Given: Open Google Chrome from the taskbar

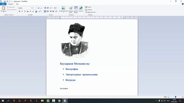Looking at the screenshot, I should (x=59, y=101).
